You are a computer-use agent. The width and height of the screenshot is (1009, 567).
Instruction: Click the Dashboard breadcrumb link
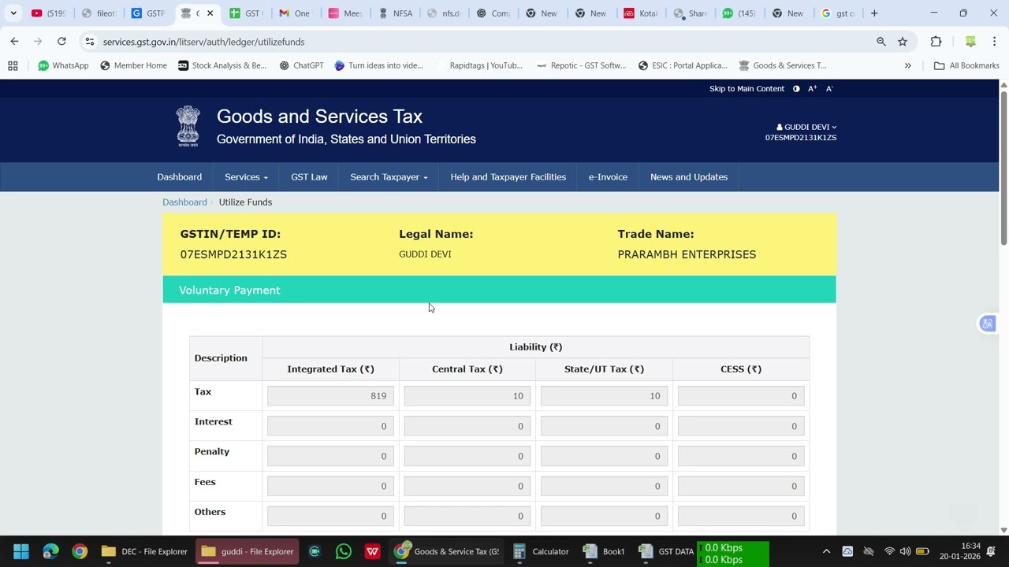tap(184, 202)
